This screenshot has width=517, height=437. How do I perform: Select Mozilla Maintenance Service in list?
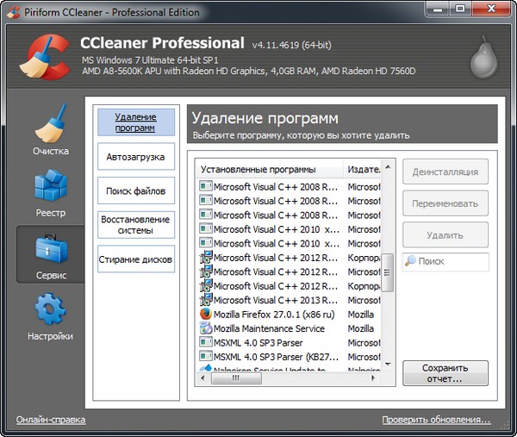click(x=269, y=328)
